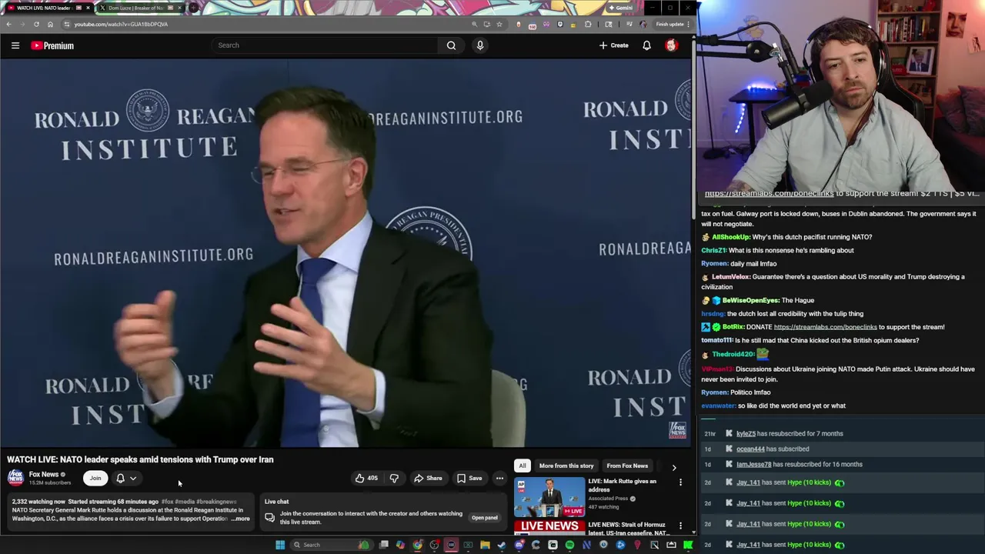Click LetumVelox username in chat
The width and height of the screenshot is (985, 554).
pos(731,277)
